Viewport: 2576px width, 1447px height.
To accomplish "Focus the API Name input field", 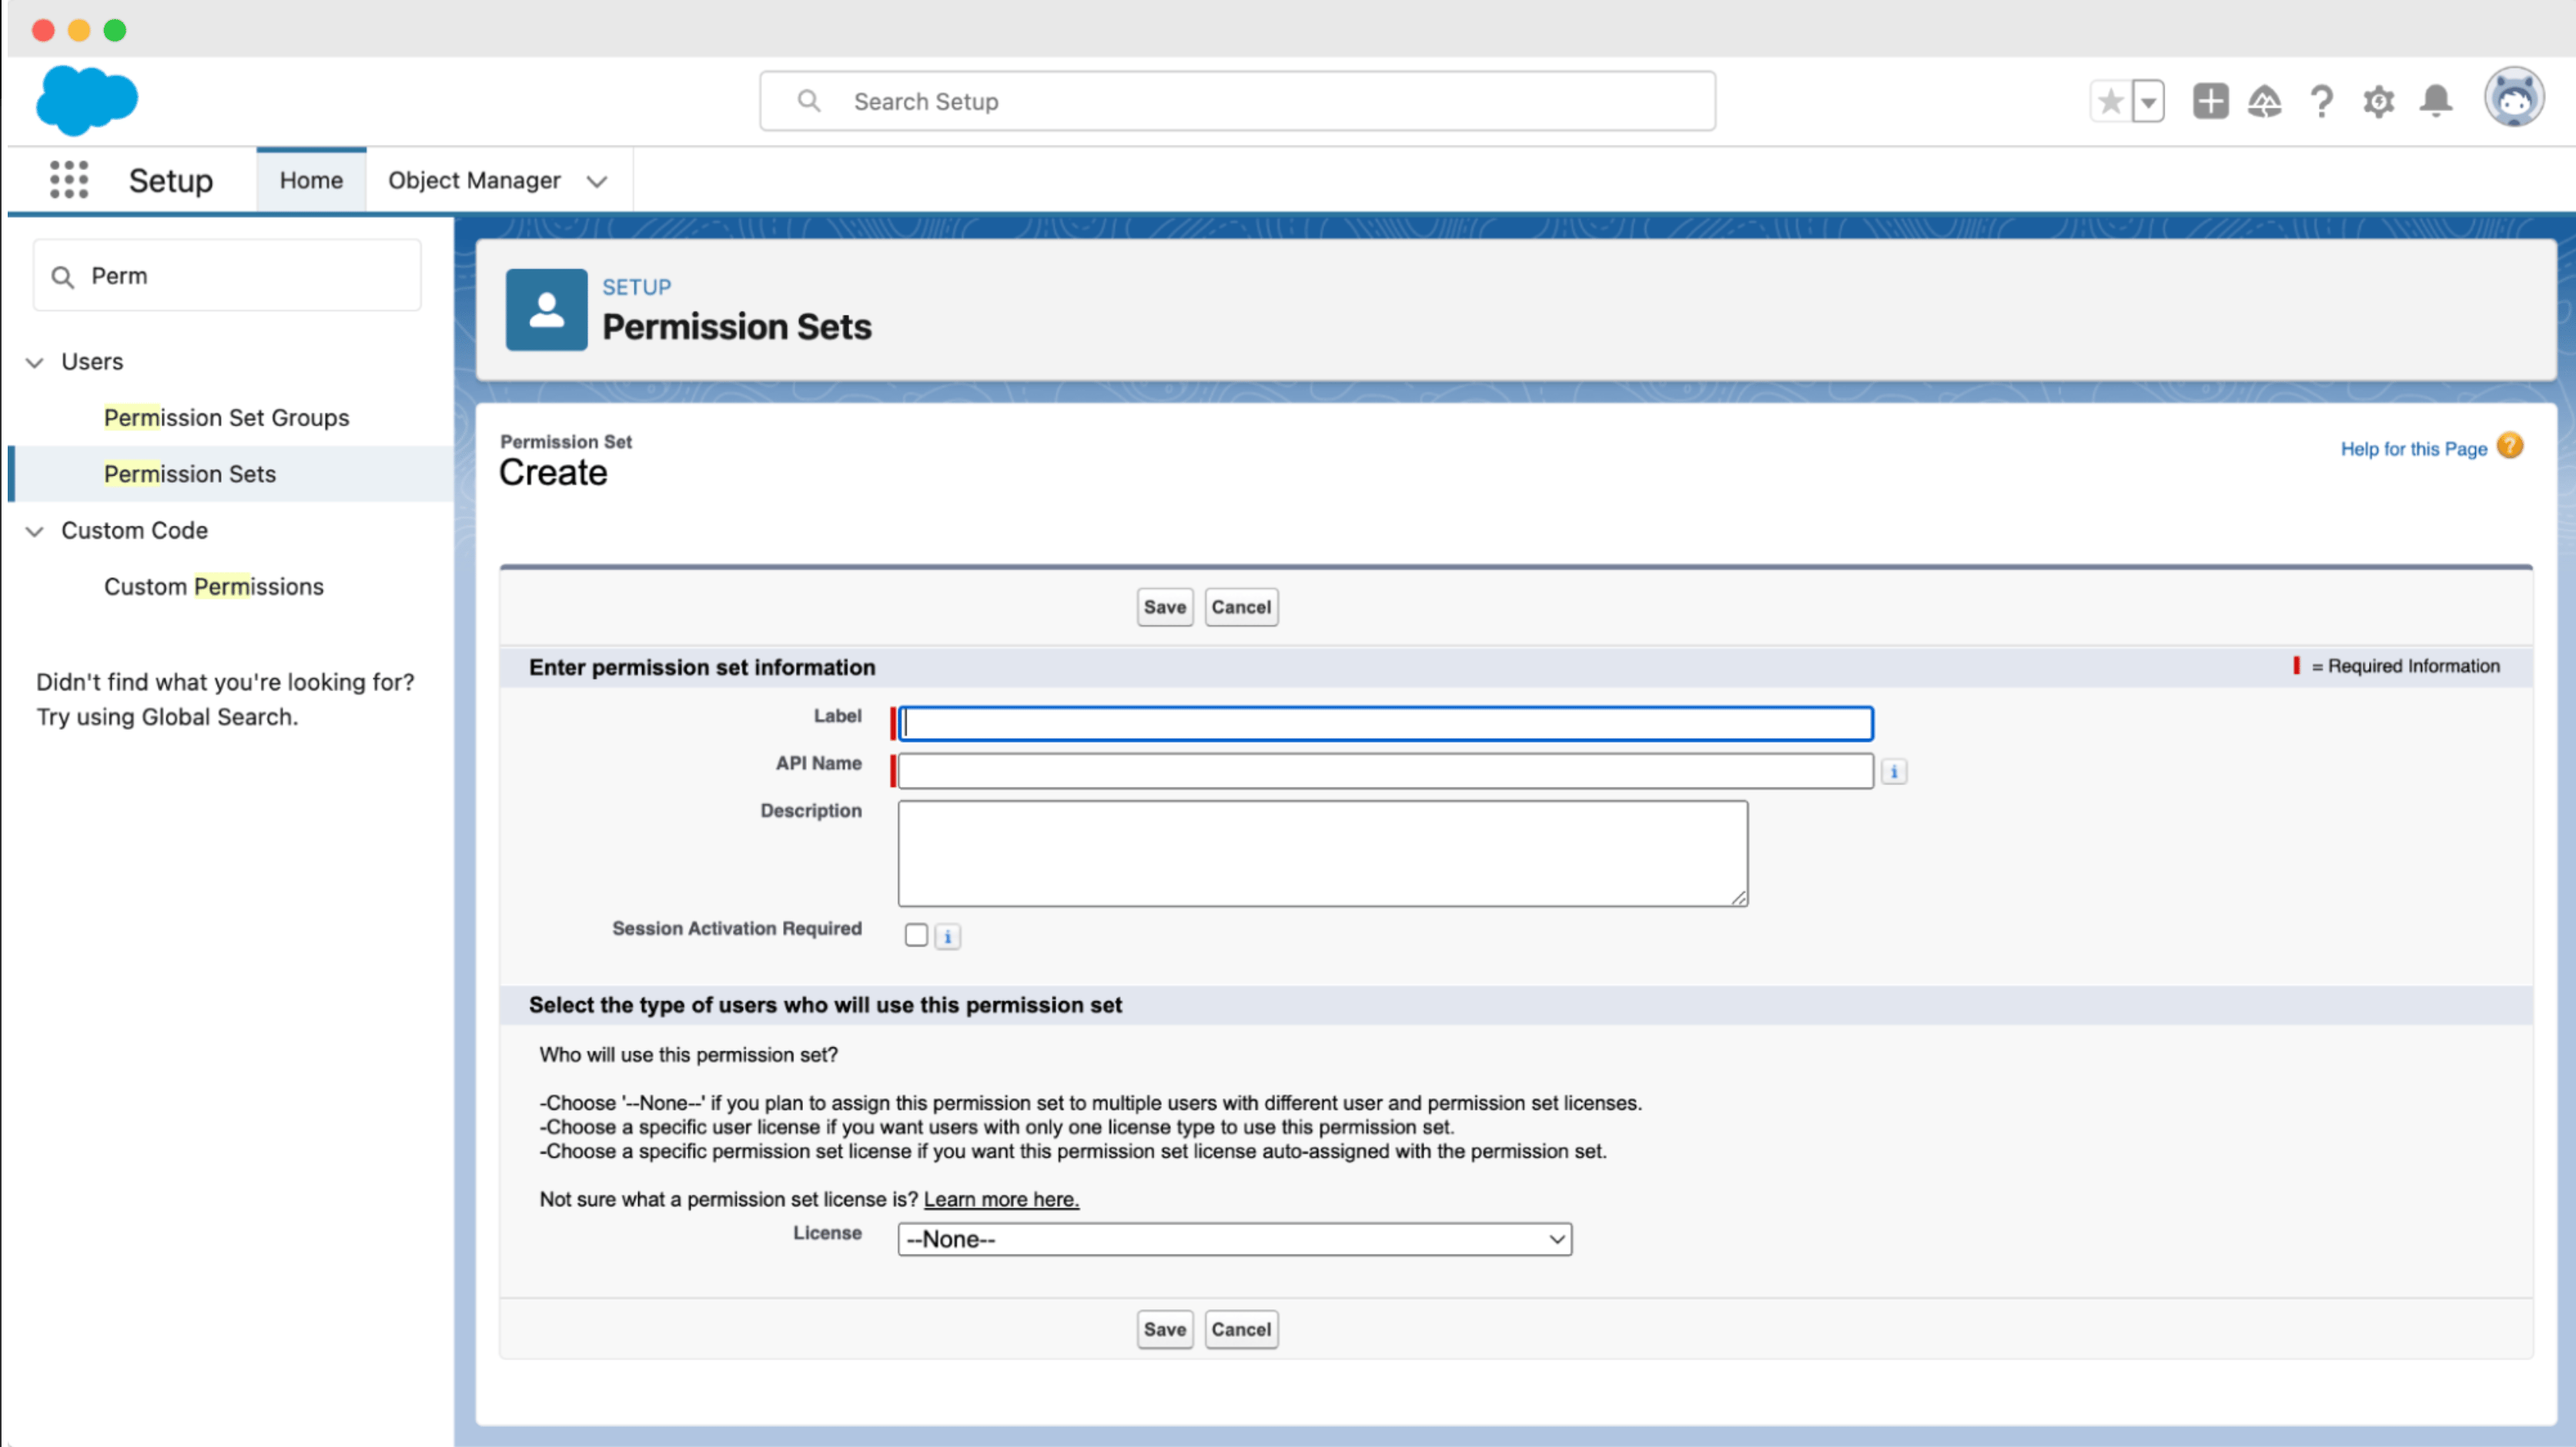I will tap(1386, 772).
